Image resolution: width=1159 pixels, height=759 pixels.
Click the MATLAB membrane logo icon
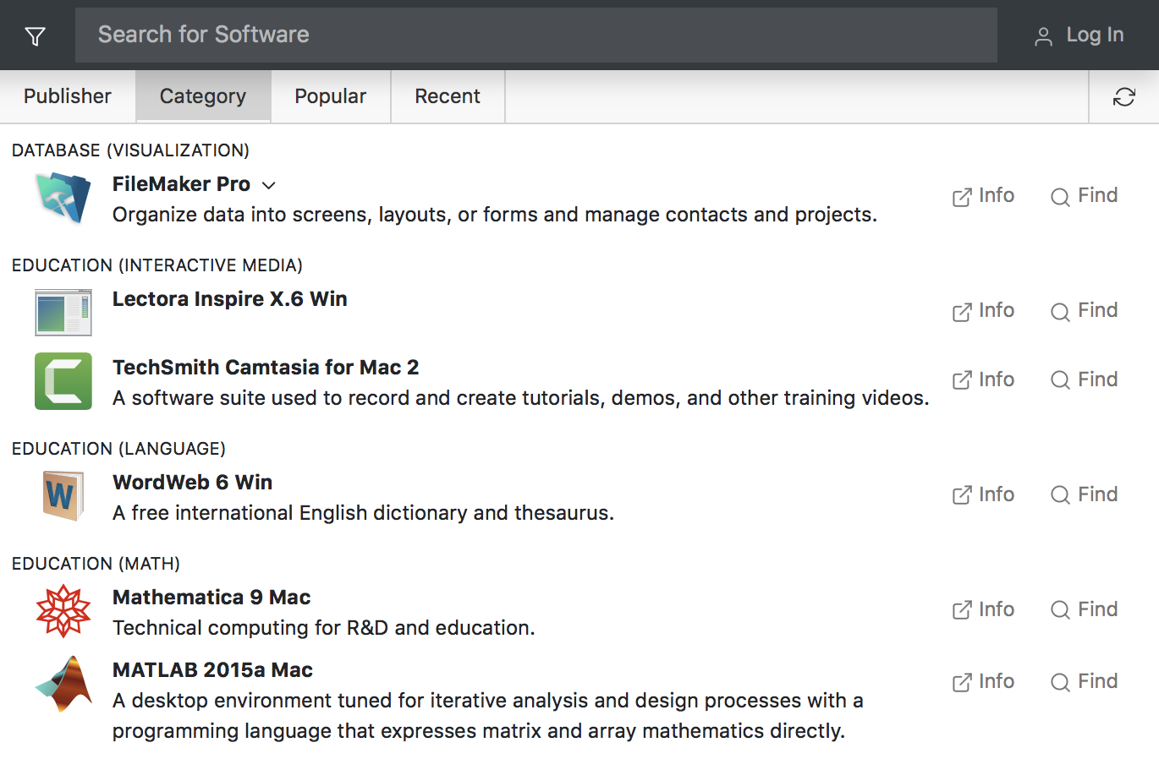(63, 683)
